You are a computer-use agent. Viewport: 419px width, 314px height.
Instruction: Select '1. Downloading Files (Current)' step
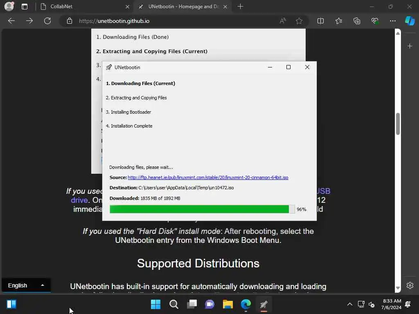tap(141, 83)
